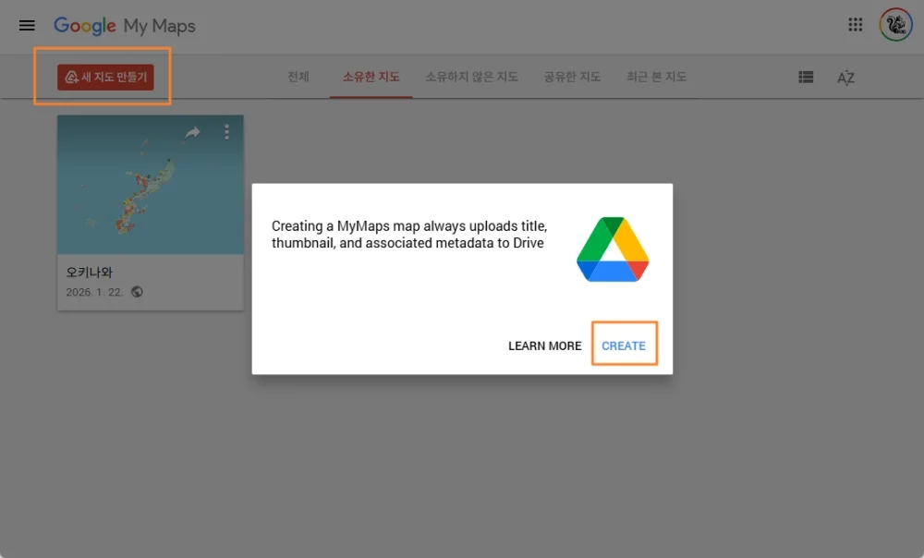Share the 오키나와 map via arrow icon

click(192, 133)
